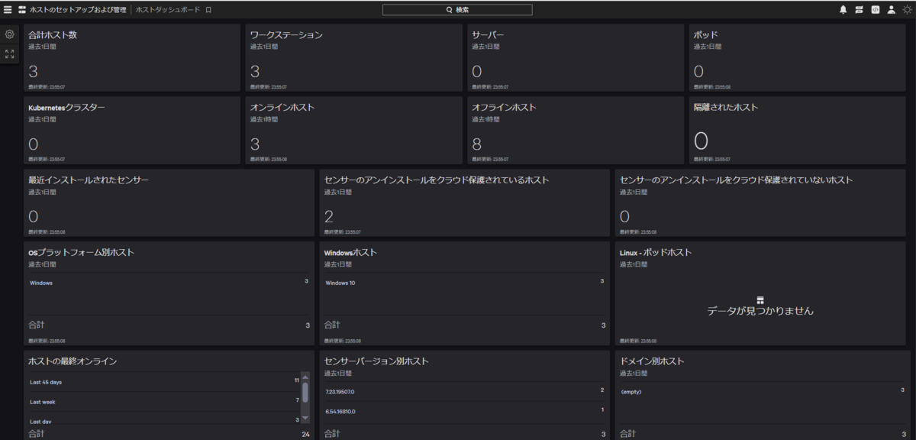Click scrollbar thumb in ホストの最終オンライン list

point(305,392)
